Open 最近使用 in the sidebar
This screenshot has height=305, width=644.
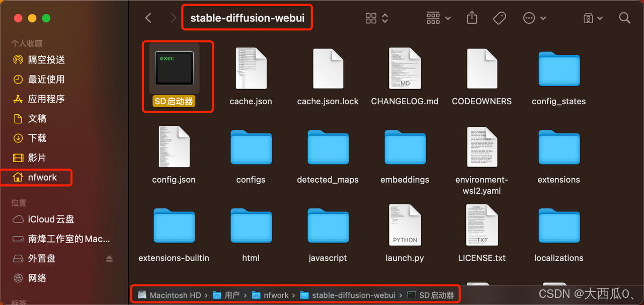click(x=39, y=79)
